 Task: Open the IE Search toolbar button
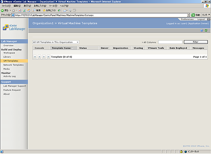tap(37, 11)
